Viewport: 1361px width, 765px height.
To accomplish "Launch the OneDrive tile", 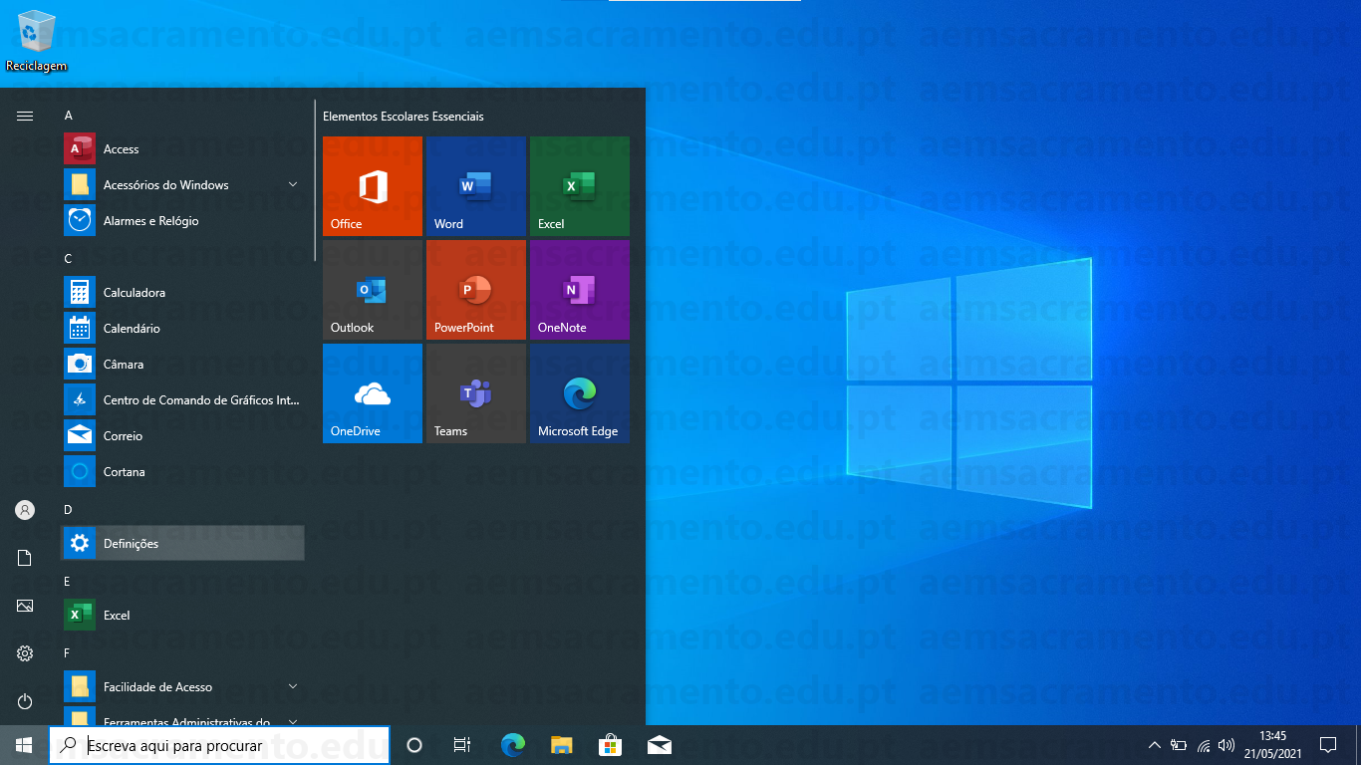I will click(x=372, y=393).
